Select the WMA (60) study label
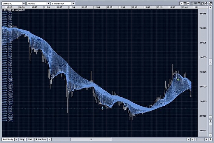 [7, 49]
